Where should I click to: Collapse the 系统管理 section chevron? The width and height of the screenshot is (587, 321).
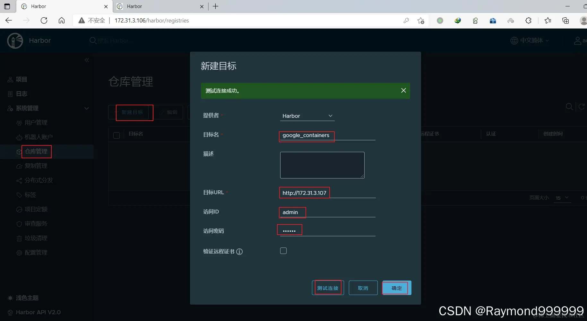pyautogui.click(x=87, y=108)
